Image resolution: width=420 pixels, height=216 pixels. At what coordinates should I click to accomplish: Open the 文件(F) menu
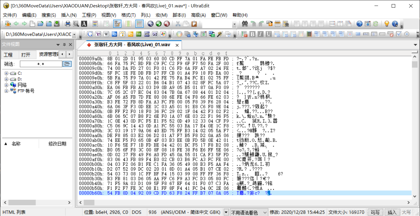click(x=10, y=15)
